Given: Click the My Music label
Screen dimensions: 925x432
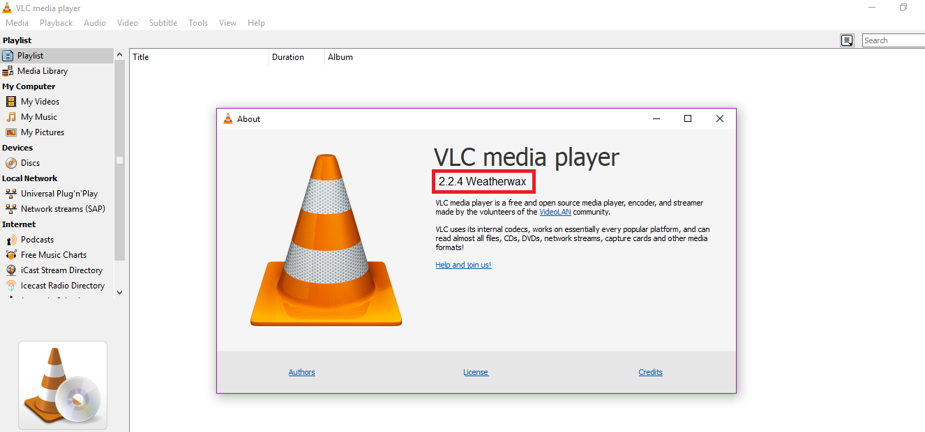Looking at the screenshot, I should click(x=39, y=117).
